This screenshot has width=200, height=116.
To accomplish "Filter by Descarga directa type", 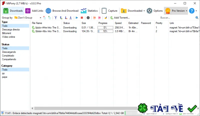I will [x=11, y=29].
